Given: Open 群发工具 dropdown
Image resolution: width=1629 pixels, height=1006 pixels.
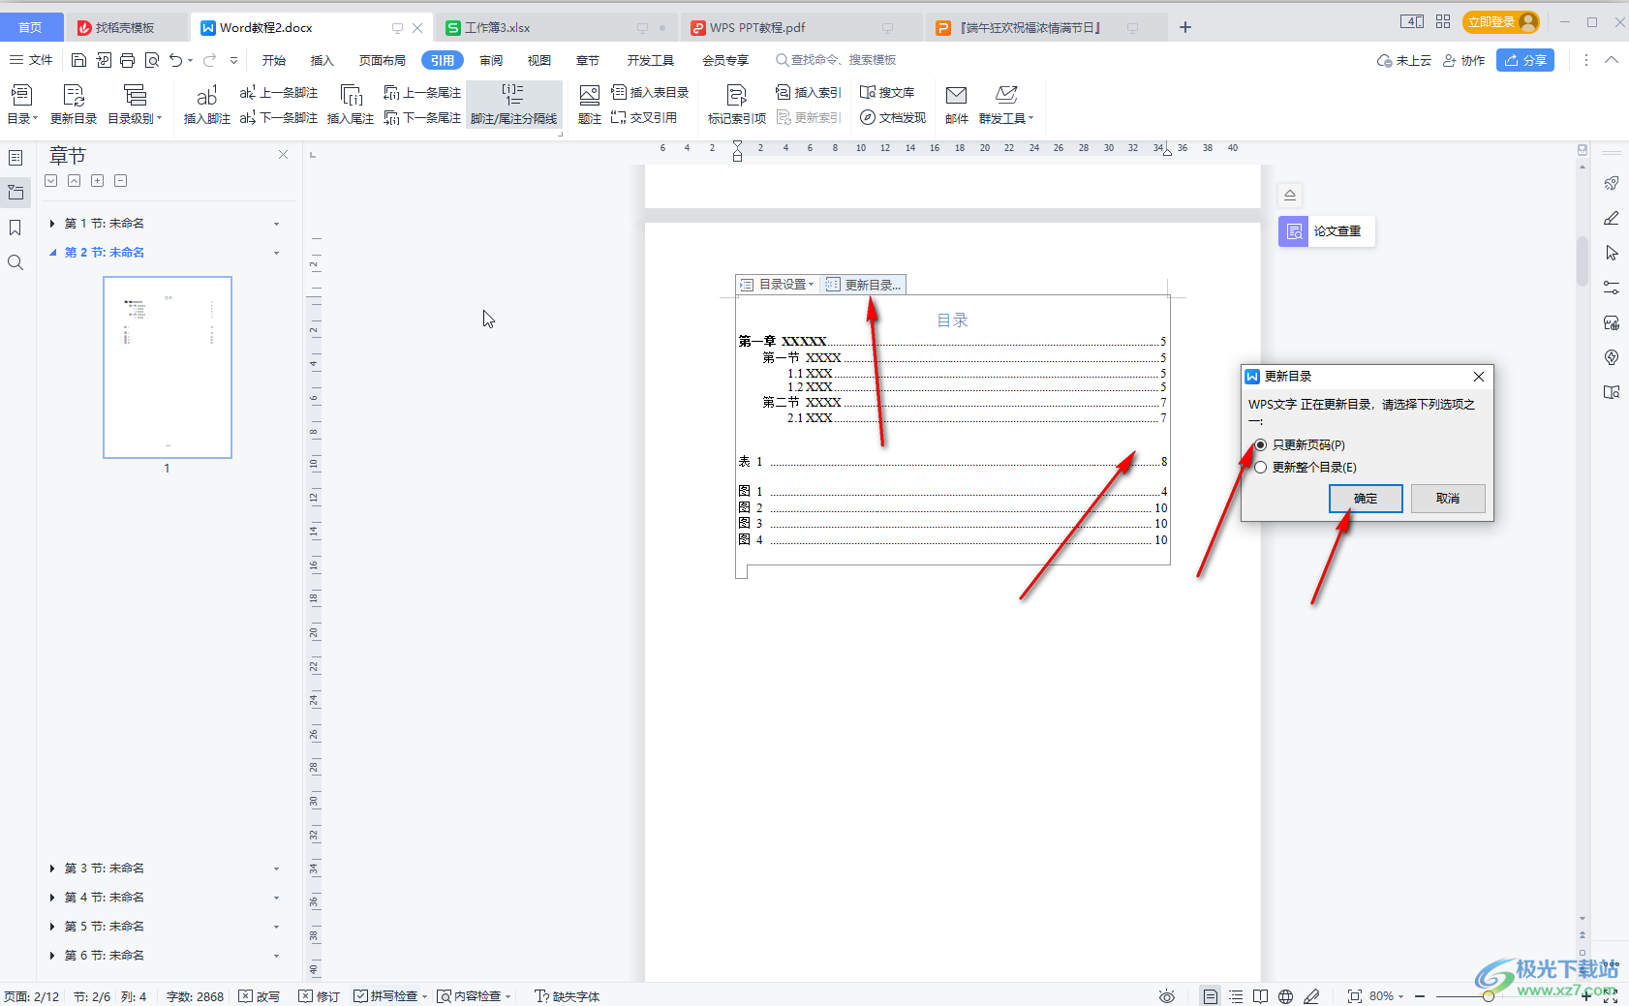Looking at the screenshot, I should click(1006, 105).
